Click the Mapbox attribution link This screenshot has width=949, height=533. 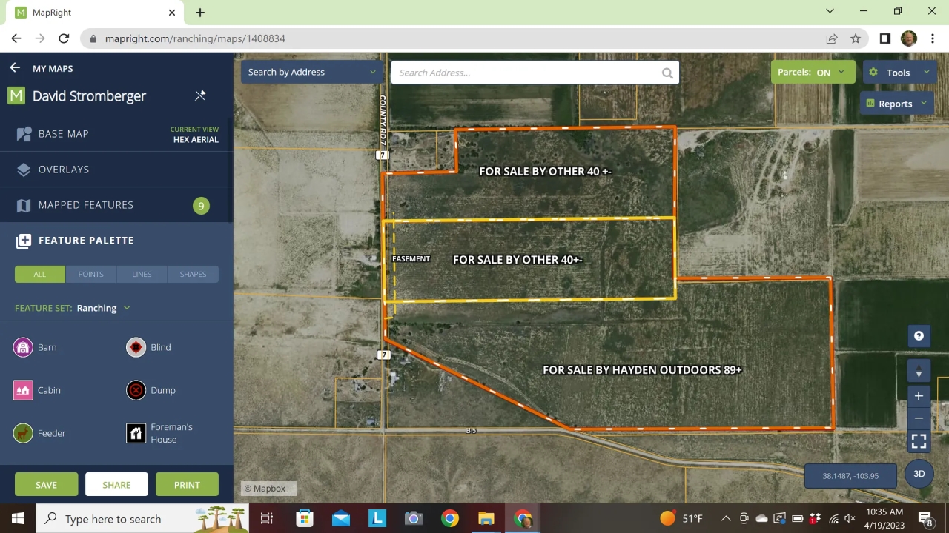click(265, 489)
